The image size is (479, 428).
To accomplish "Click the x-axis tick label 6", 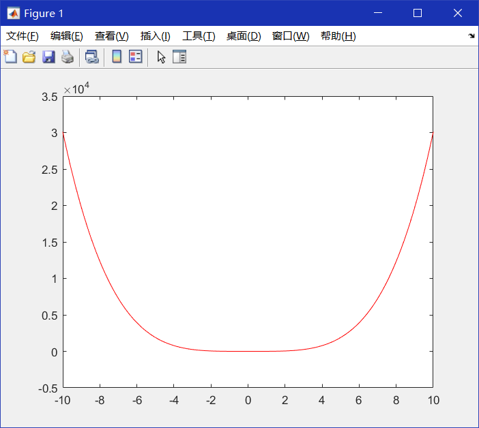I will click(x=359, y=400).
